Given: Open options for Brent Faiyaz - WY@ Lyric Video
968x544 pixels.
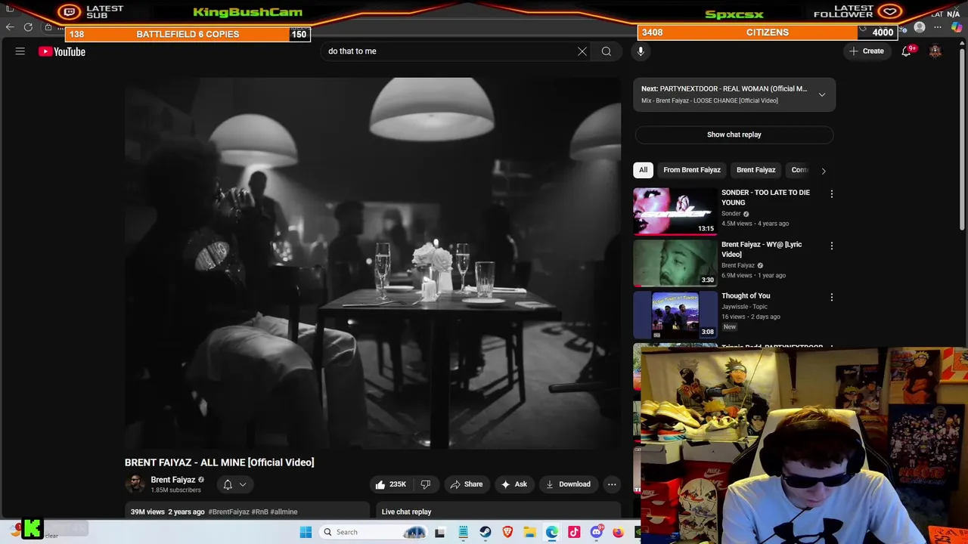Looking at the screenshot, I should 832,246.
